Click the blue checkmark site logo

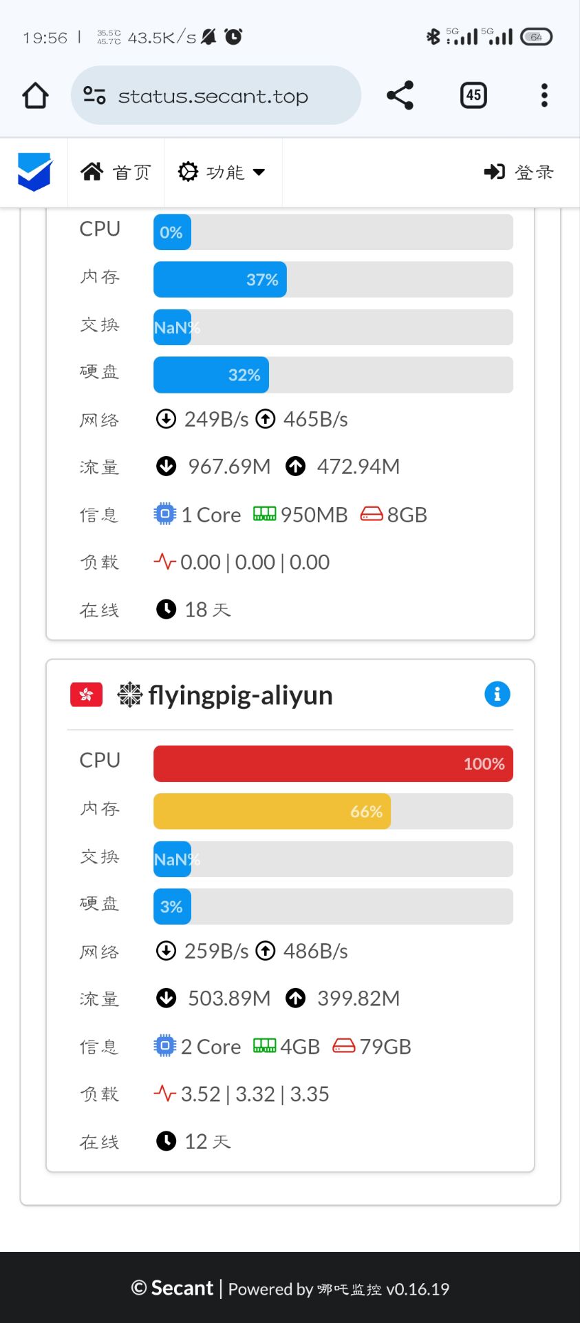pos(34,172)
